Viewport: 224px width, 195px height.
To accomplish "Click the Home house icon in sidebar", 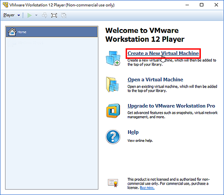I will (x=12, y=32).
